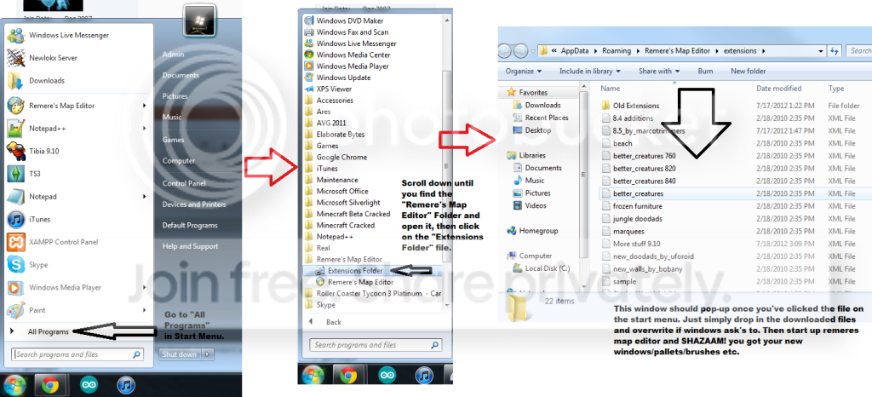
Task: Select the Old Extensions folder
Action: pos(636,106)
